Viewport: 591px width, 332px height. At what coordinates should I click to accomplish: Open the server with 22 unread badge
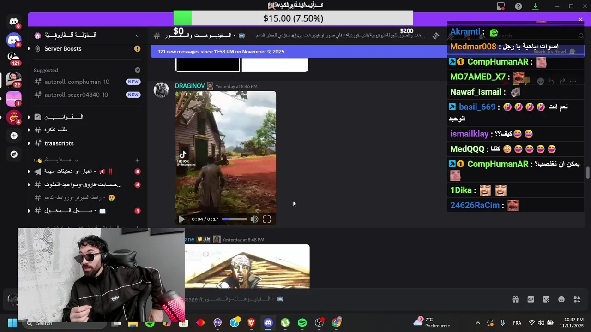coord(14,79)
